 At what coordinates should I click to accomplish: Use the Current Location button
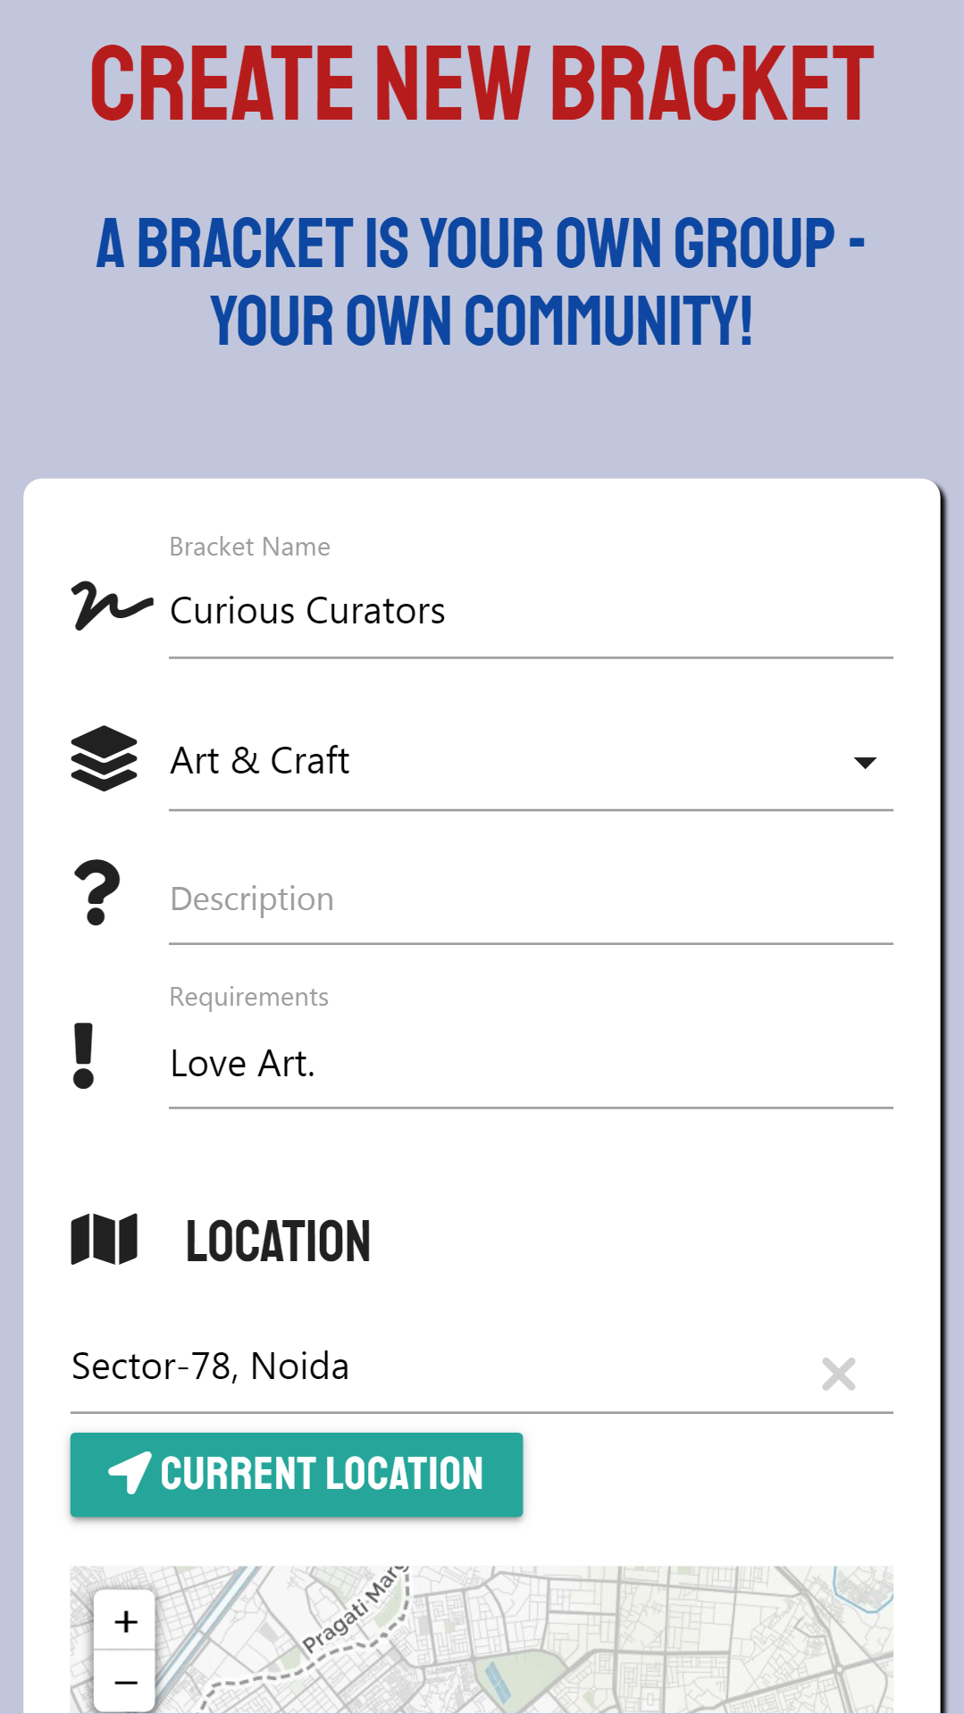coord(297,1475)
